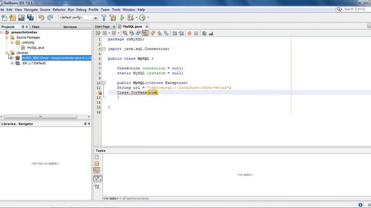Click the Last Edit icon in editor toolbar
The image size is (371, 208).
[98, 34]
